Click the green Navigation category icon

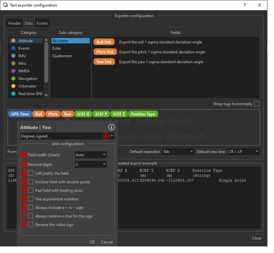tap(13, 79)
